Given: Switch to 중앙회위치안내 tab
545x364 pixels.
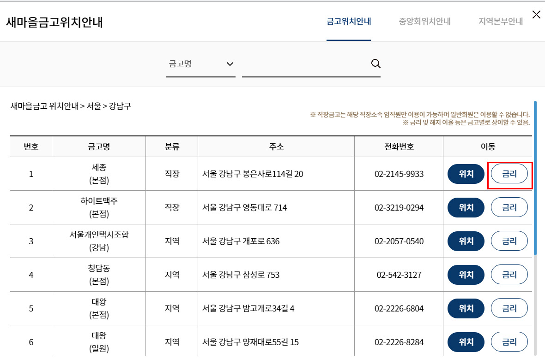Looking at the screenshot, I should pyautogui.click(x=425, y=22).
